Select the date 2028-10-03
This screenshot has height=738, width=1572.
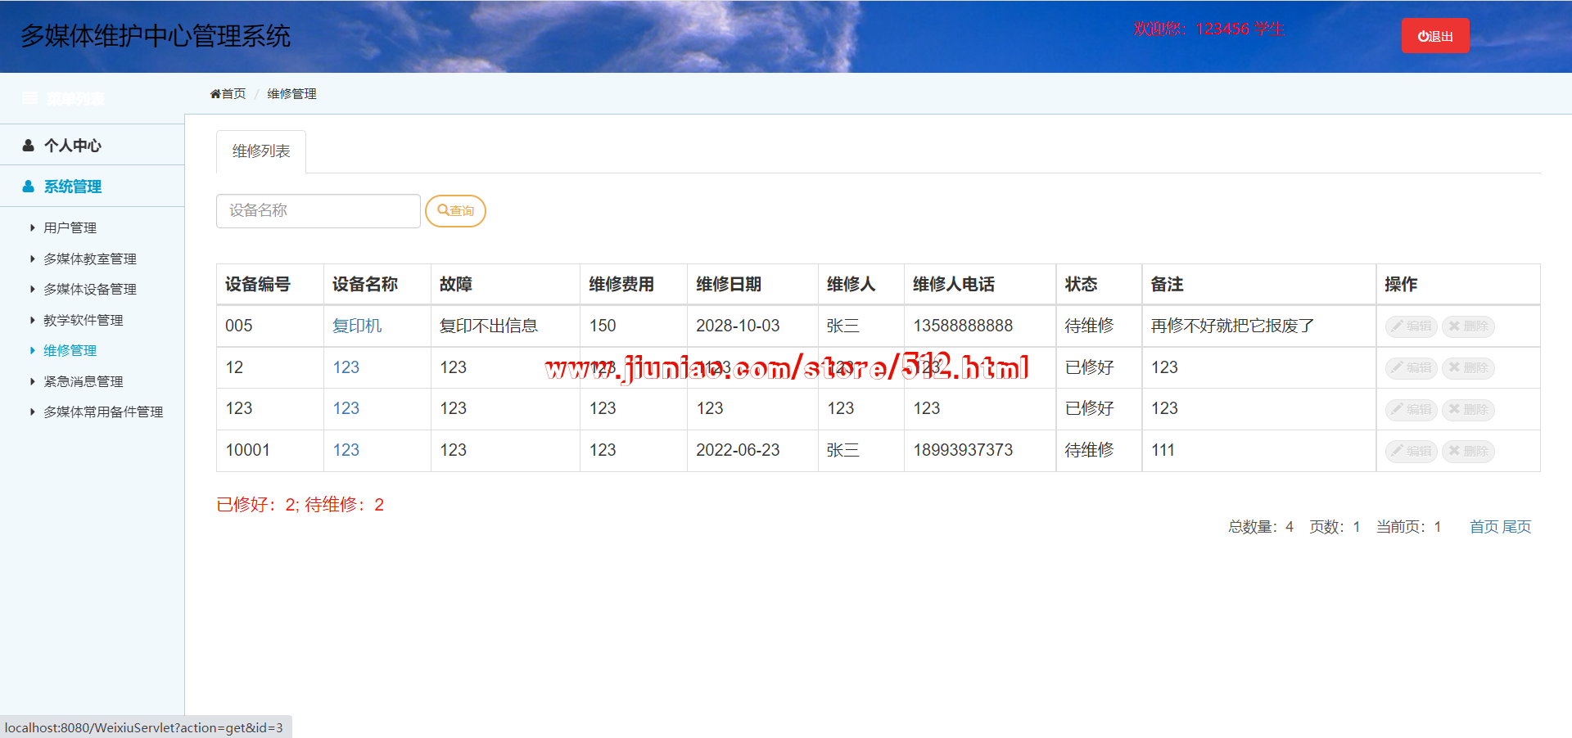click(x=738, y=326)
